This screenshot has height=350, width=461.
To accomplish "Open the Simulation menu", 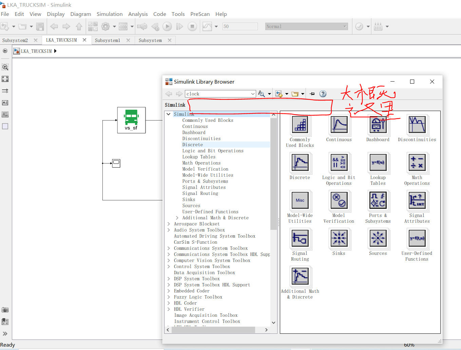I will pos(110,14).
